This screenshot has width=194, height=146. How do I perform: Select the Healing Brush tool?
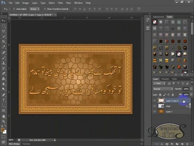coord(4,52)
